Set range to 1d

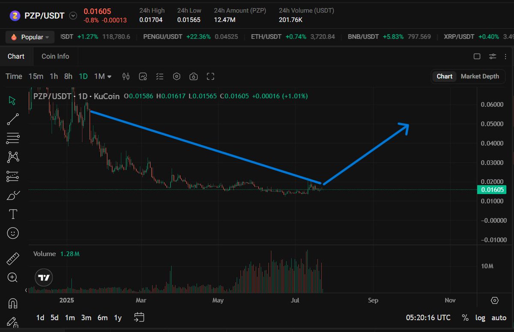(x=40, y=317)
